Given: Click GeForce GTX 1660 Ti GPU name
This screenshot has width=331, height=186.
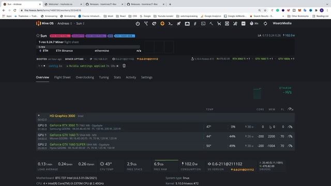Looking at the screenshot, I should pos(64,135).
